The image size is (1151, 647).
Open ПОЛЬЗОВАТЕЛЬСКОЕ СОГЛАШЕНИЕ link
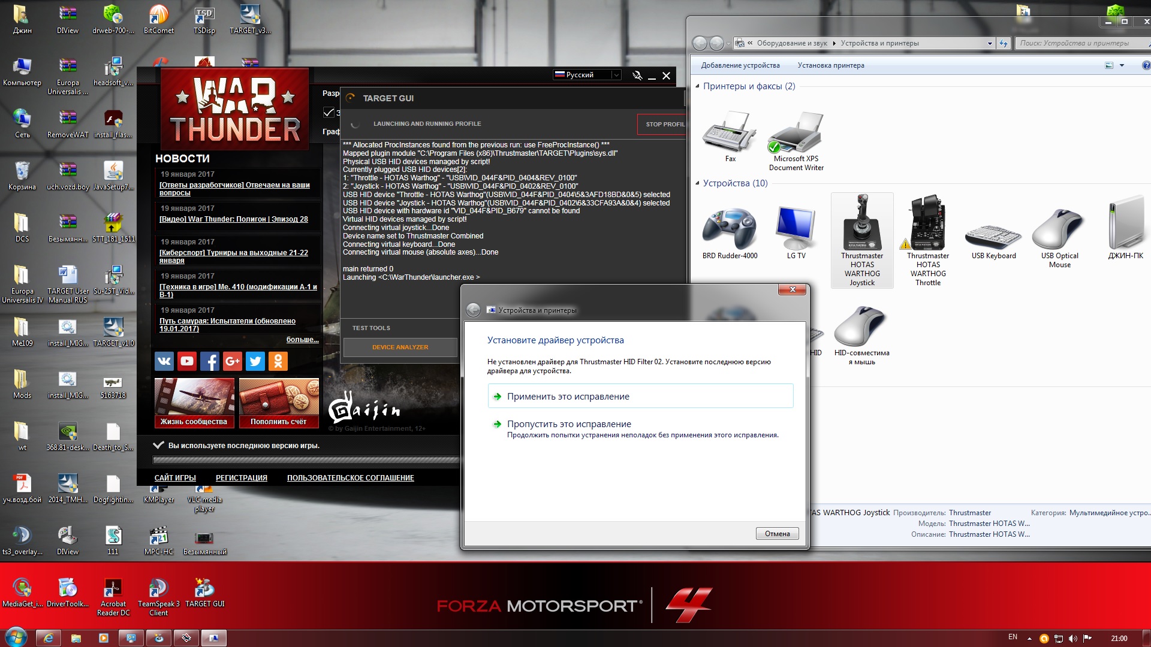[351, 477]
